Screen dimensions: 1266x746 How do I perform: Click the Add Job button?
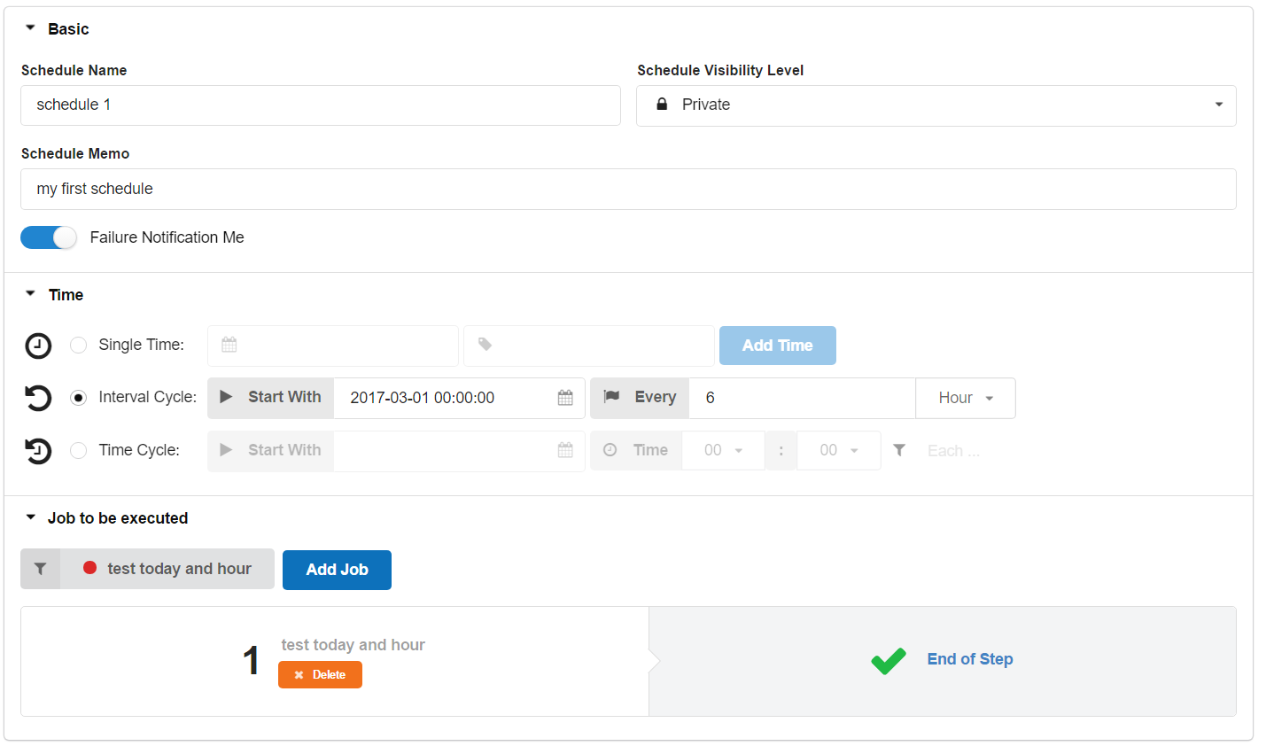[x=337, y=570]
